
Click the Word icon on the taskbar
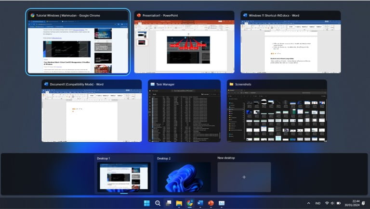coord(200,203)
